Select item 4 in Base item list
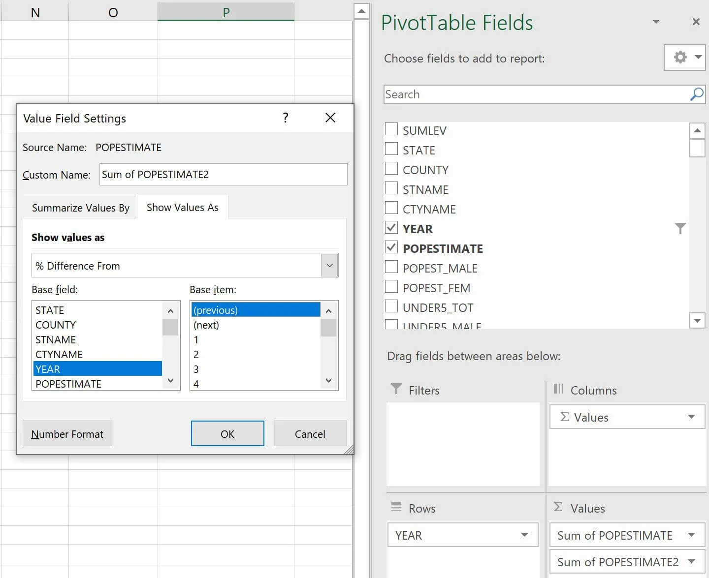The height and width of the screenshot is (578, 709). pos(256,384)
